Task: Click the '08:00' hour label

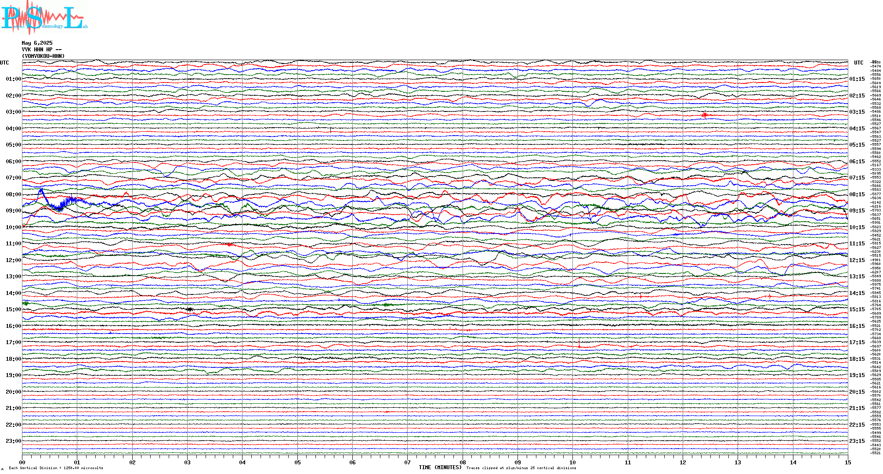Action: (x=14, y=194)
